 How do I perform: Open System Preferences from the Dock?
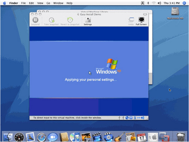153,137
